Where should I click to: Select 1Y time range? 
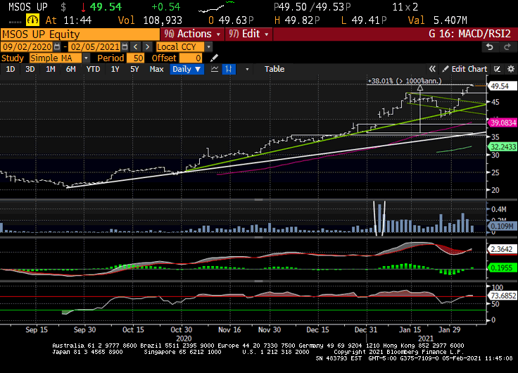click(x=115, y=69)
